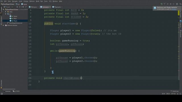Click the Platform and Plugin Updates info icon

pos(155,8)
